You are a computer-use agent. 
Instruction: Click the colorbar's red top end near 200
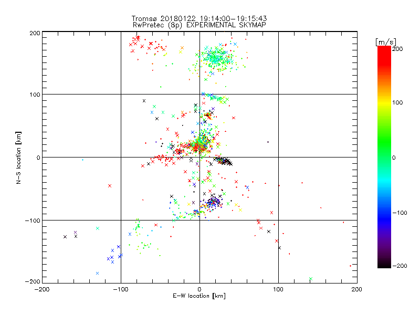tap(384, 49)
